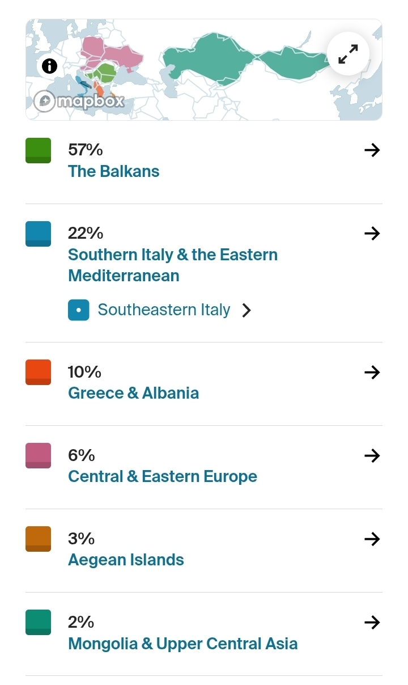Open Southern Italy & the Eastern Mediterranean link
This screenshot has height=685, width=408.
pyautogui.click(x=172, y=265)
